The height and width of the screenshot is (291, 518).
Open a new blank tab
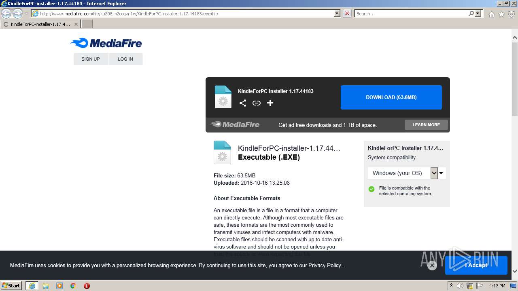tap(87, 24)
